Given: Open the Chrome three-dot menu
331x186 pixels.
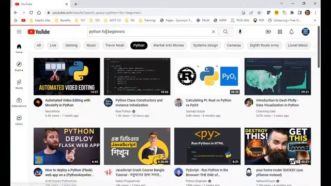Looking at the screenshot, I should pos(315,12).
